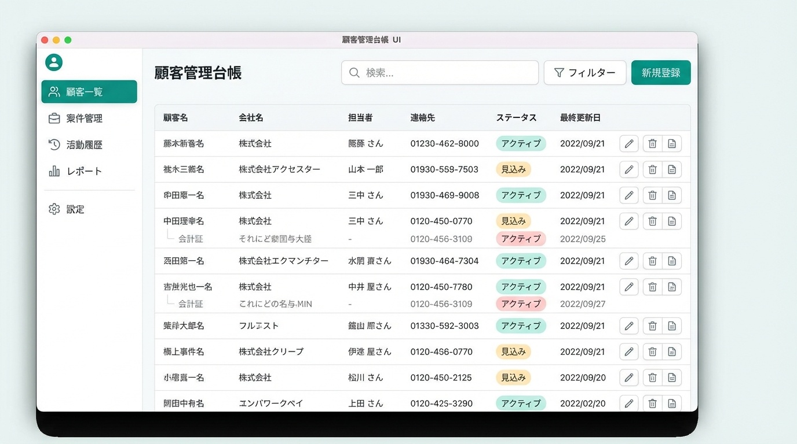The height and width of the screenshot is (444, 797).
Task: Open document icon for 松川 さん row
Action: coord(672,378)
